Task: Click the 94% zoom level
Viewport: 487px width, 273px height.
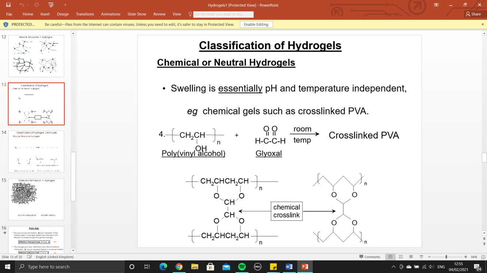Action: (x=474, y=257)
